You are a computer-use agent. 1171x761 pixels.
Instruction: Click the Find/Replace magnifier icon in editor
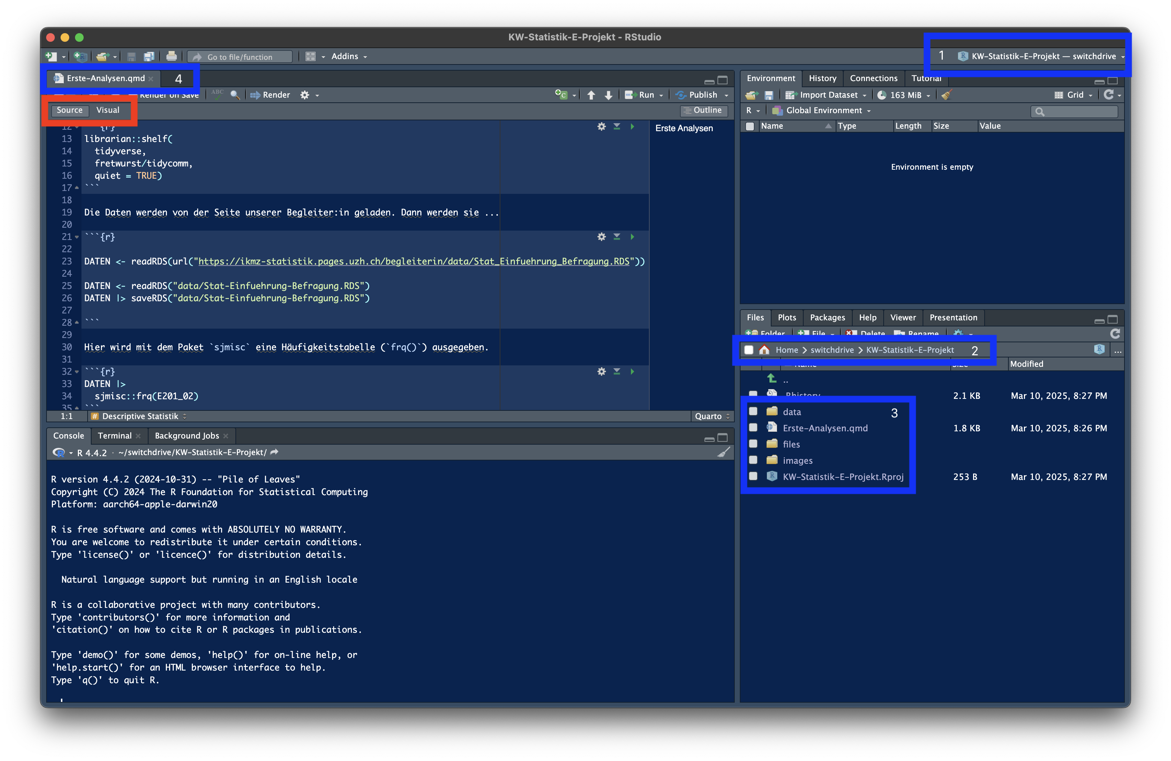coord(235,95)
